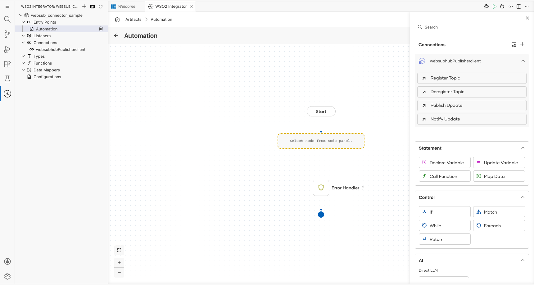Collapse the websub_connector_sample project tree
Screen dimensions: 534x285
pyautogui.click(x=21, y=15)
